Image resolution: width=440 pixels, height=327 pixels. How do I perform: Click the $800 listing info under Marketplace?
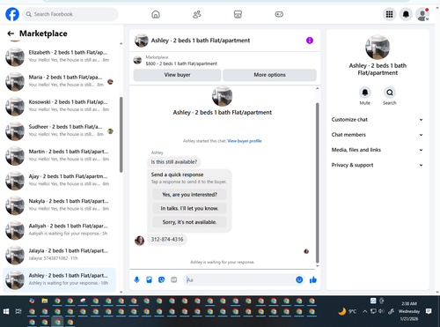pyautogui.click(x=181, y=63)
